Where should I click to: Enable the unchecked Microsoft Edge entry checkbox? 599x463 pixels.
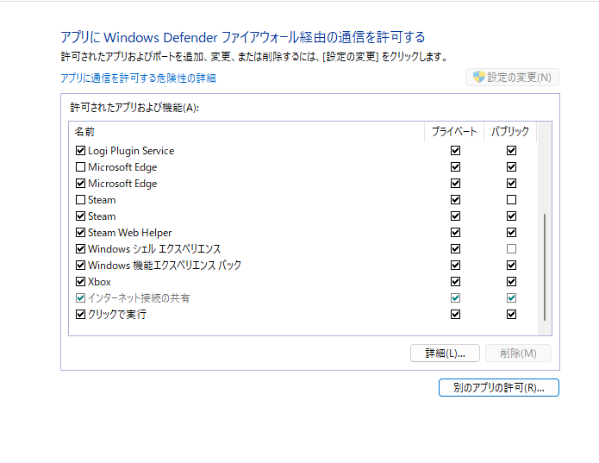tap(81, 167)
